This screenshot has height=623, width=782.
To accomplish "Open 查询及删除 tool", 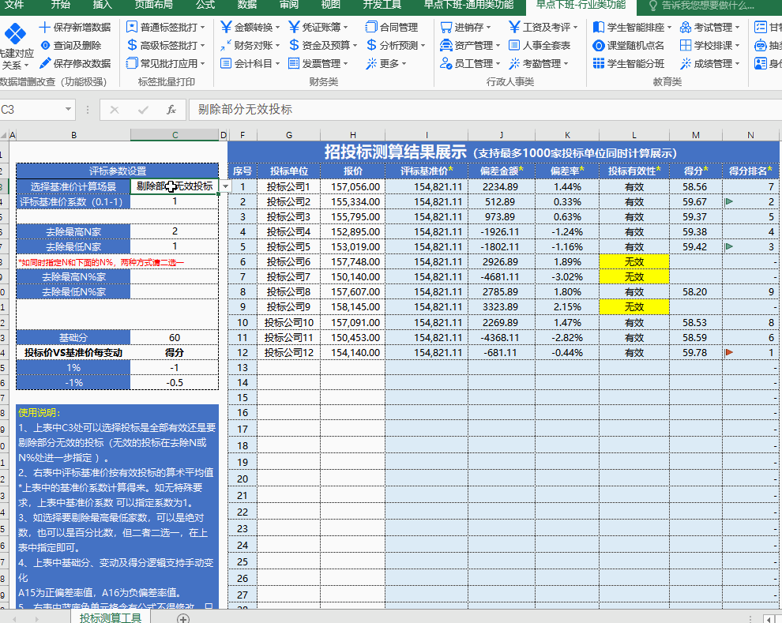I will point(70,45).
